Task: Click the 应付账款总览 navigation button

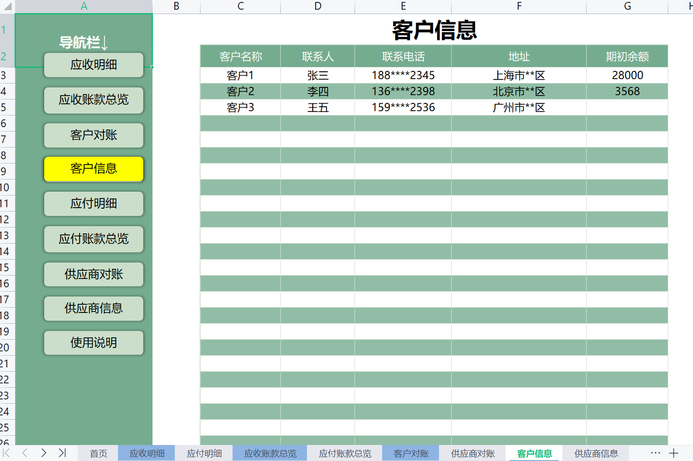Action: point(94,239)
